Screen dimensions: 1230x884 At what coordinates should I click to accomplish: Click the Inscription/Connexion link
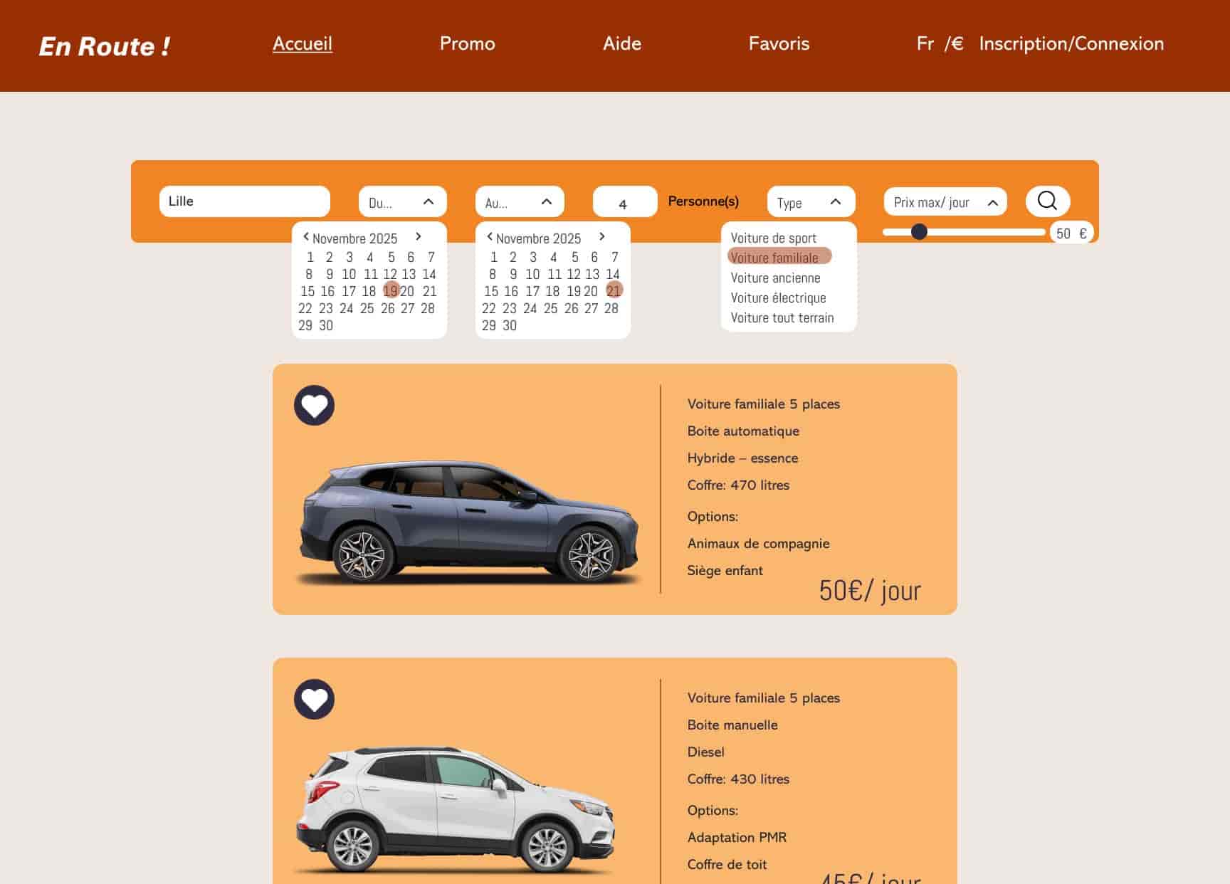[x=1071, y=43]
